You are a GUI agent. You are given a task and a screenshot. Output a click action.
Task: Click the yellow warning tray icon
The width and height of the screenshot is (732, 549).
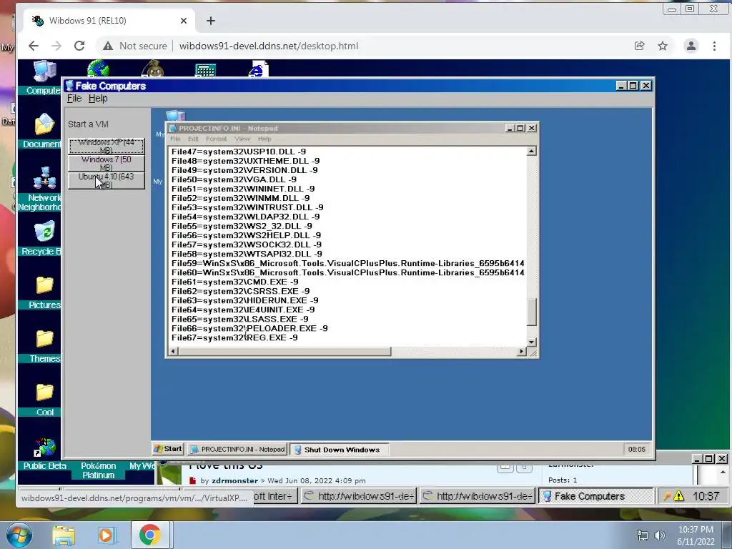click(678, 496)
